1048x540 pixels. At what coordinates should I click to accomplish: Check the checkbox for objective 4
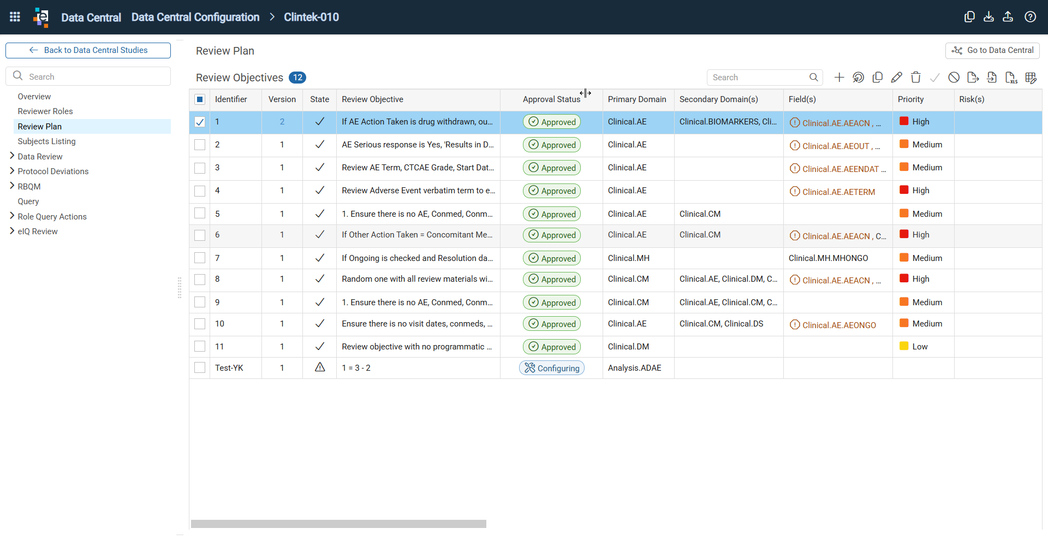click(200, 191)
